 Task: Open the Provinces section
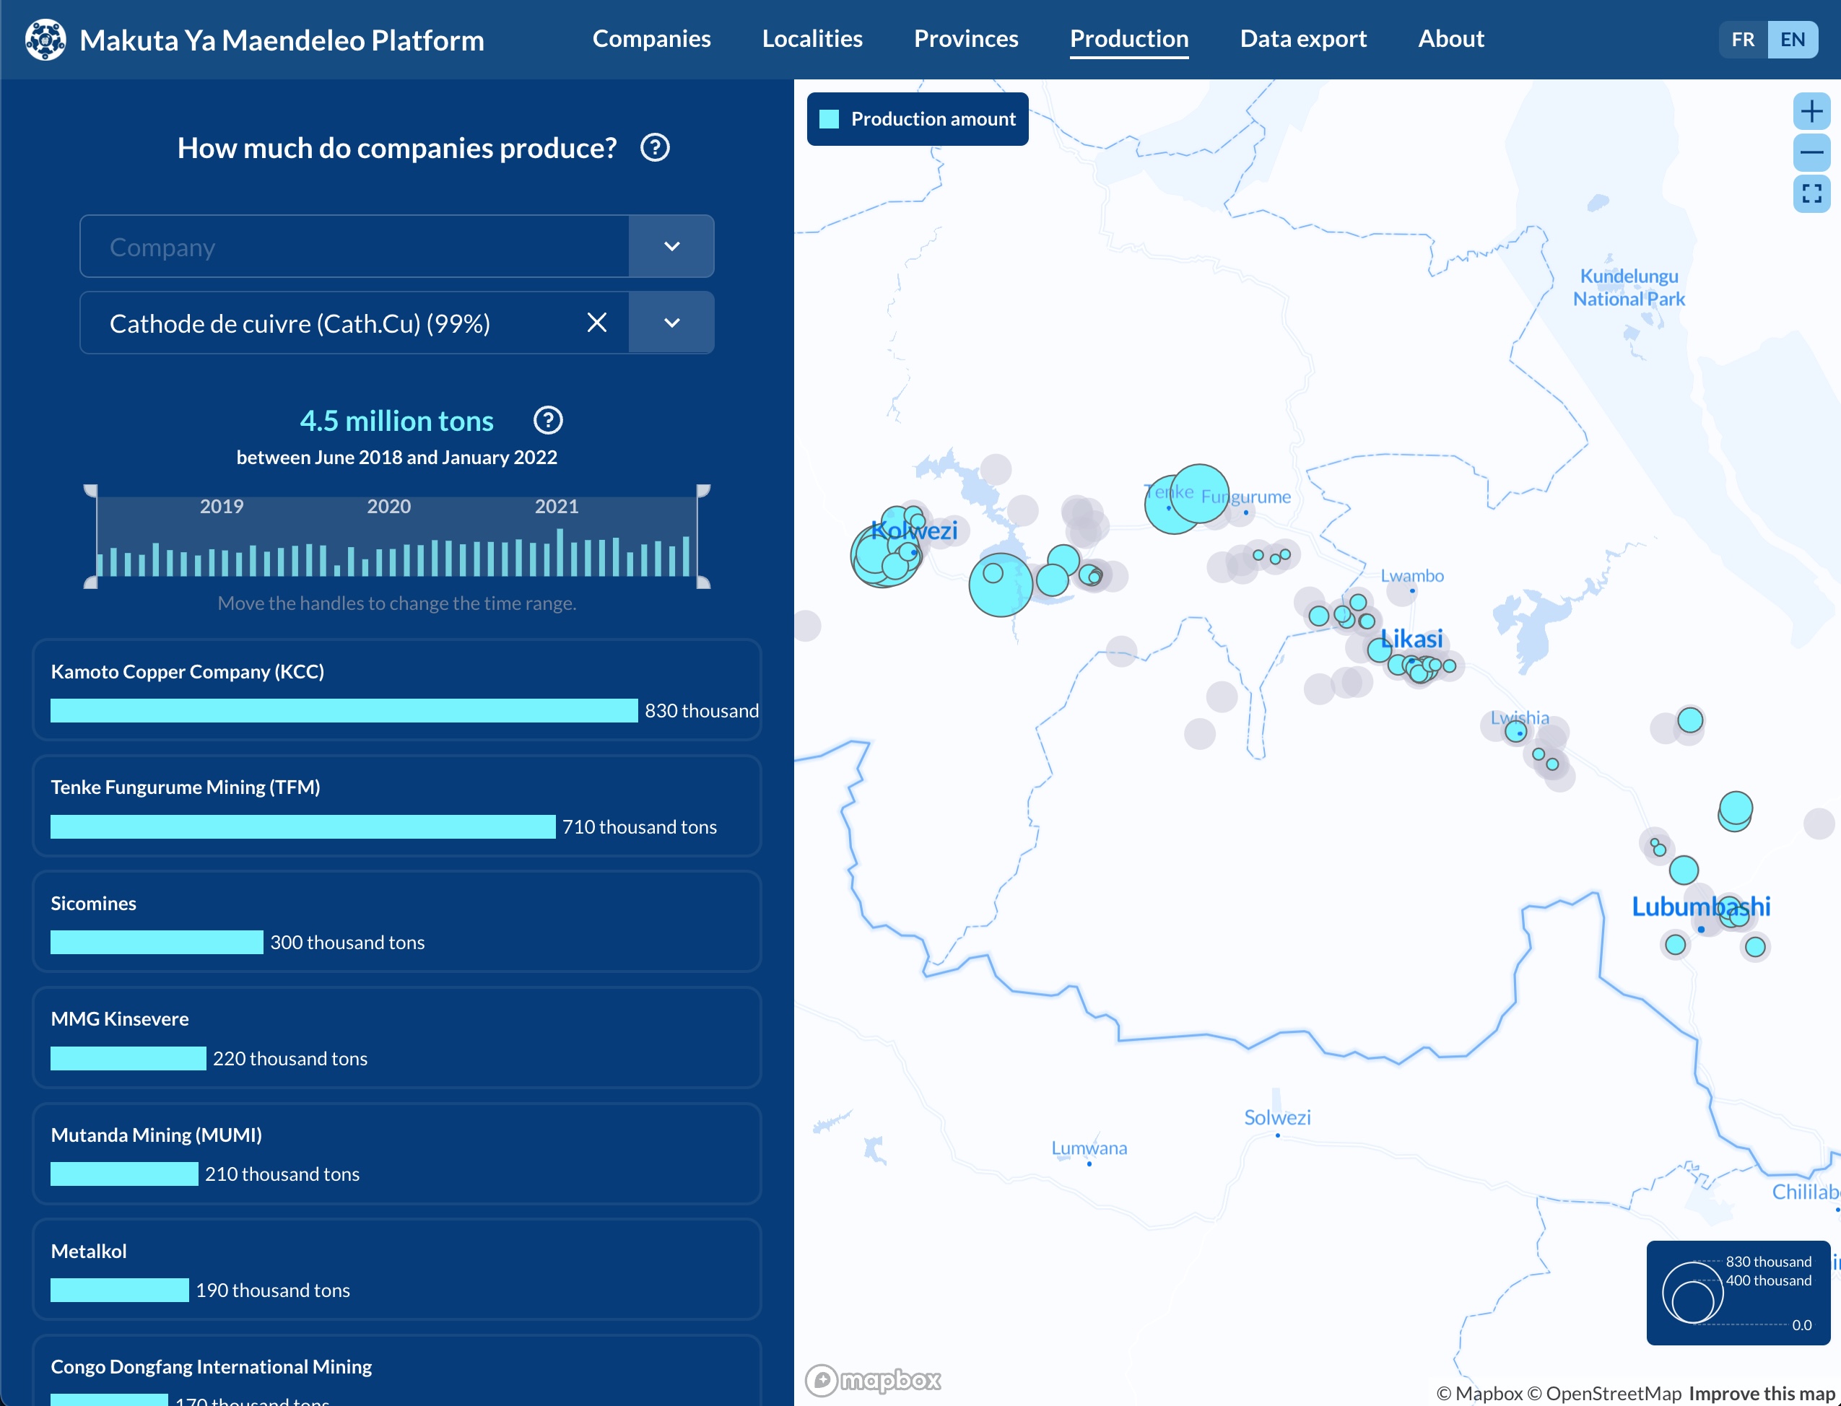[966, 38]
